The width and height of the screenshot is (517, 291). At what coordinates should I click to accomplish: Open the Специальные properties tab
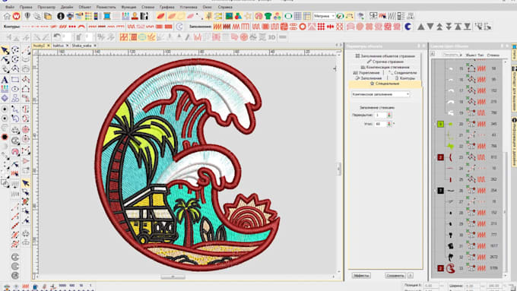(385, 84)
